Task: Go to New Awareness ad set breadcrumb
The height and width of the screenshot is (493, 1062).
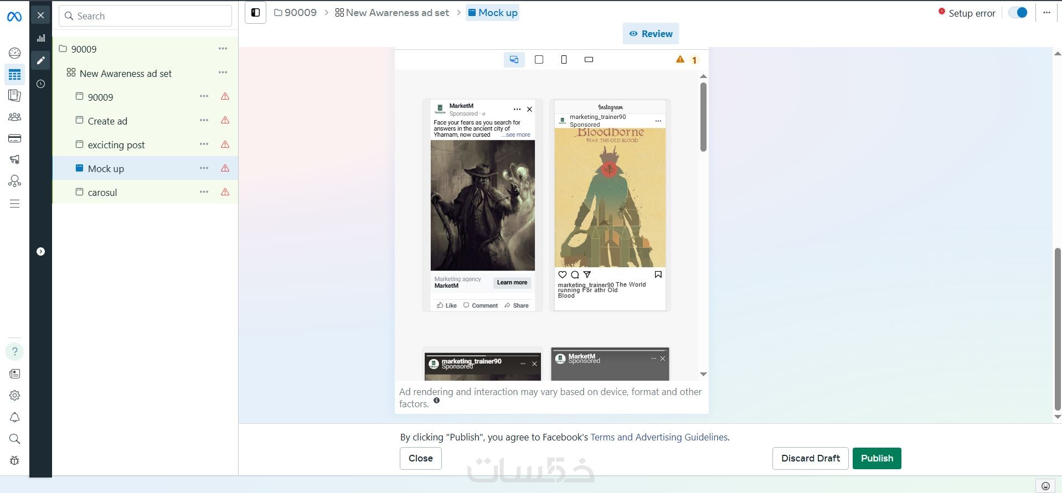Action: (x=392, y=13)
